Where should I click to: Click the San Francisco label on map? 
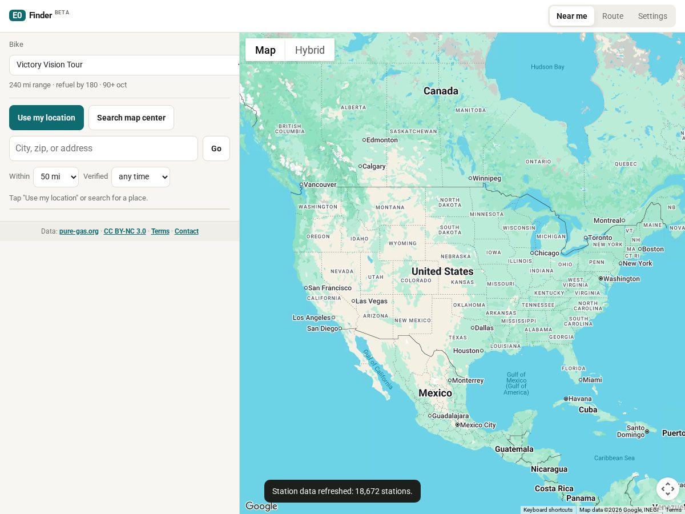point(330,288)
